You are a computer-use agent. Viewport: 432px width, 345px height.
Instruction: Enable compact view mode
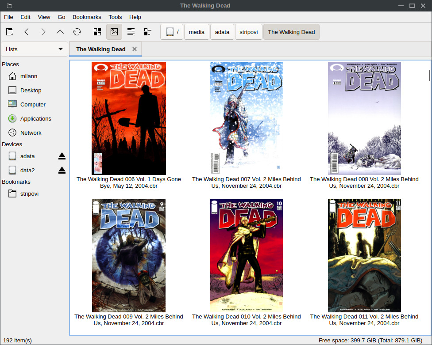[x=131, y=32]
